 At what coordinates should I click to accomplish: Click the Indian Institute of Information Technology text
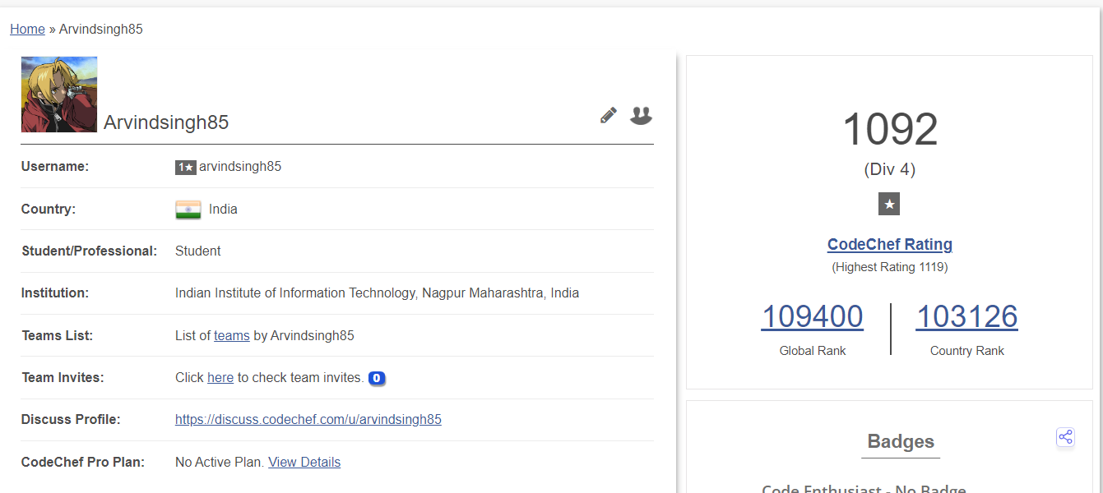tap(377, 293)
